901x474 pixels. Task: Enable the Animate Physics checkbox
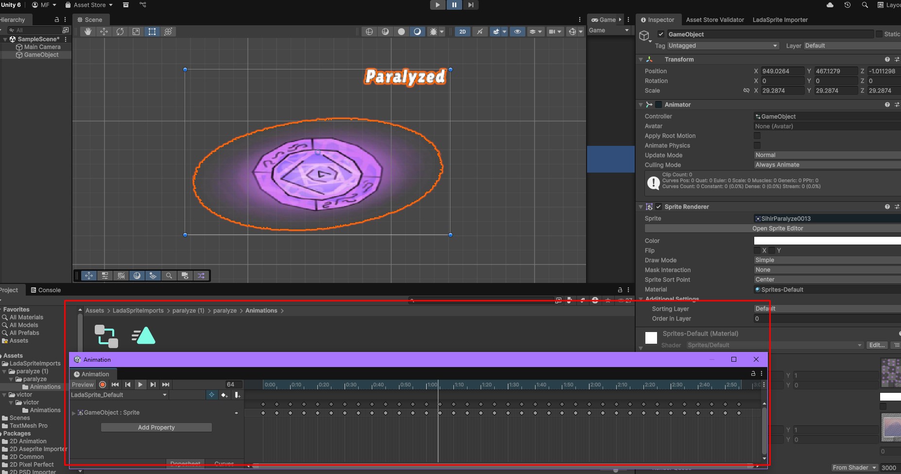click(758, 145)
